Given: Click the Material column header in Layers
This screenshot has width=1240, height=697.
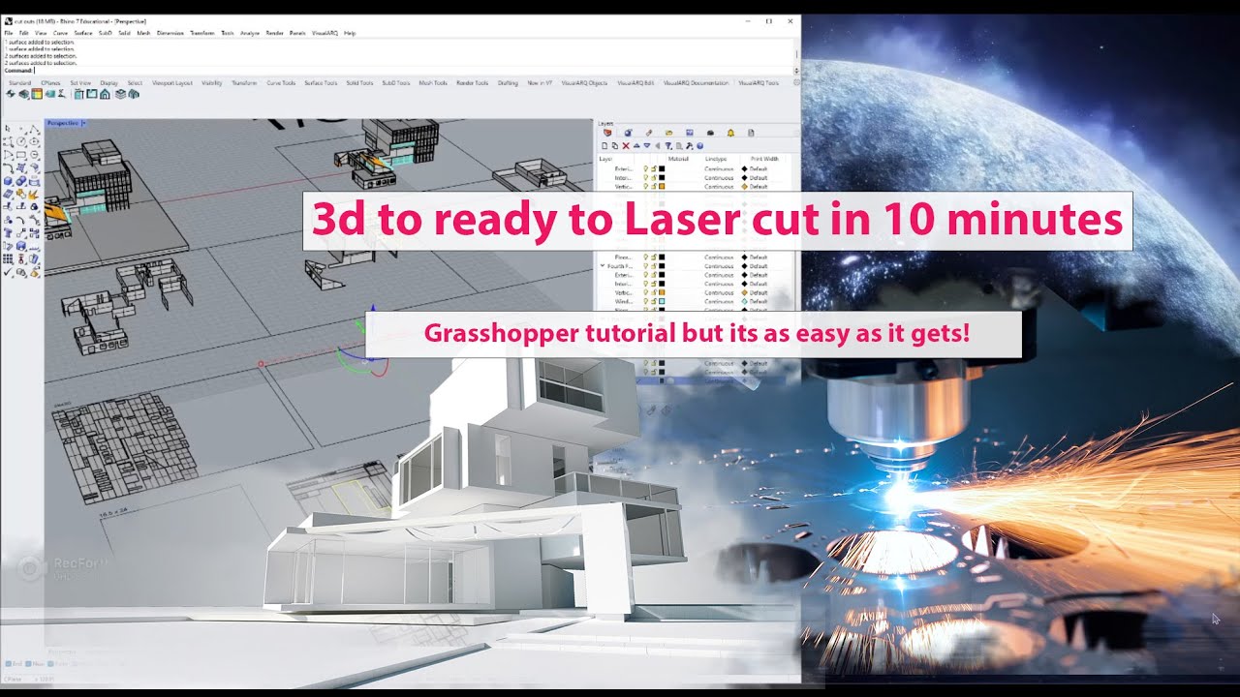Looking at the screenshot, I should coord(678,159).
